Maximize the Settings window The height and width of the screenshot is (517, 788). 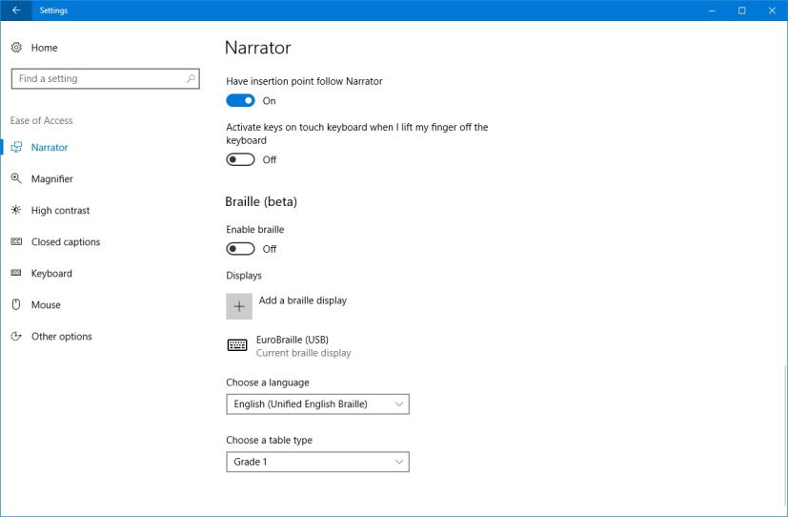click(741, 10)
